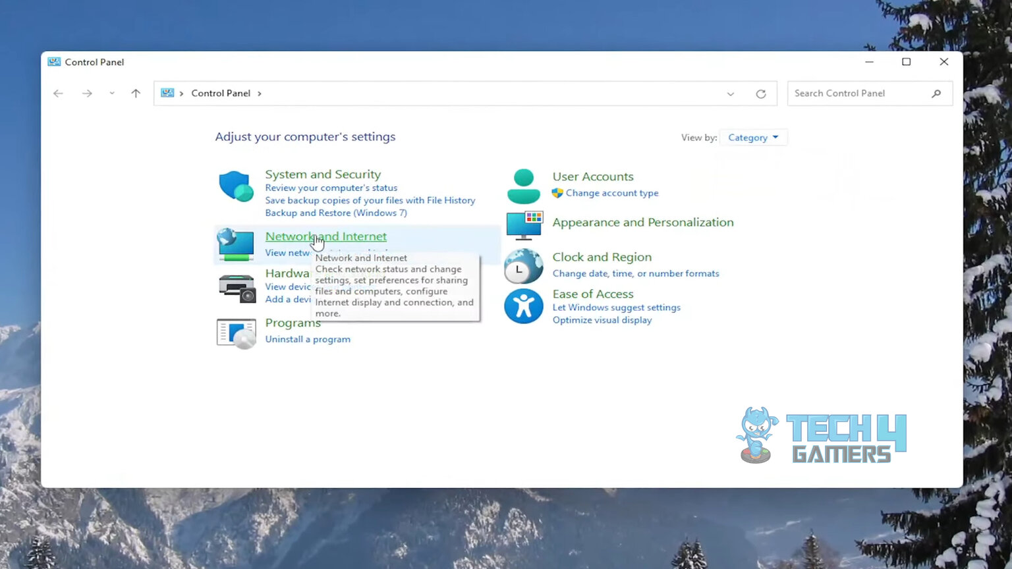Expand the address bar history dropdown
Screen dimensions: 1012x569
(731, 94)
